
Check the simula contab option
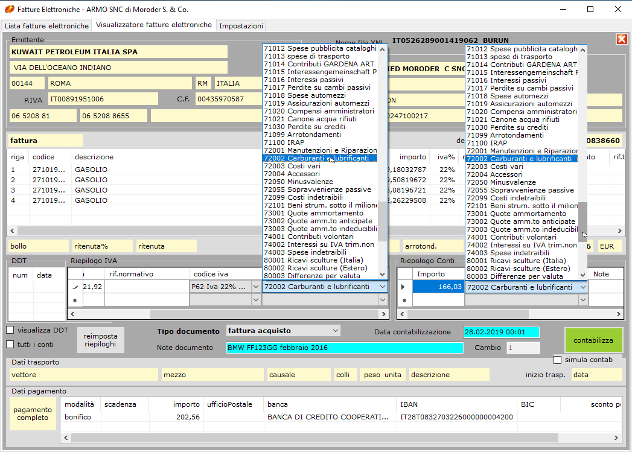558,360
